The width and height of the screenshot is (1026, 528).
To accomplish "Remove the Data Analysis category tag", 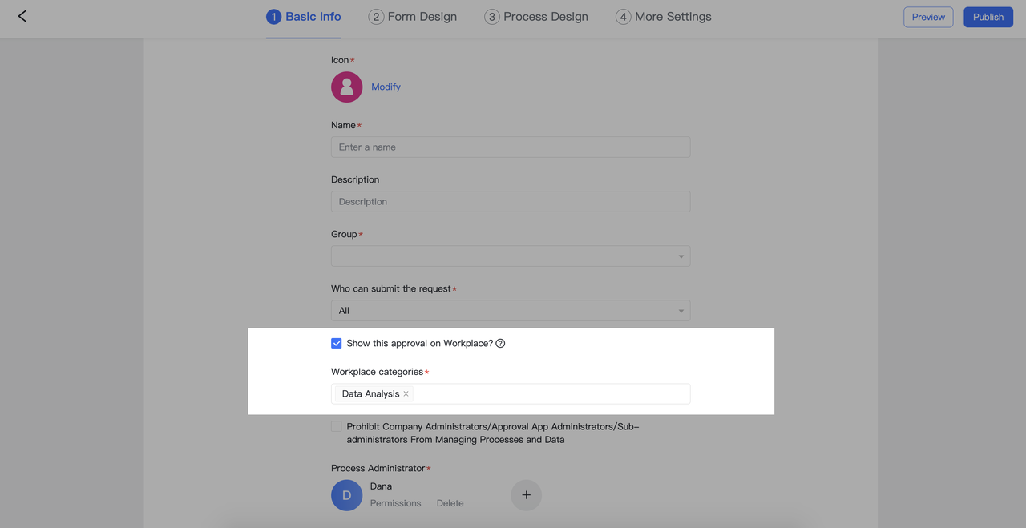I will coord(406,394).
